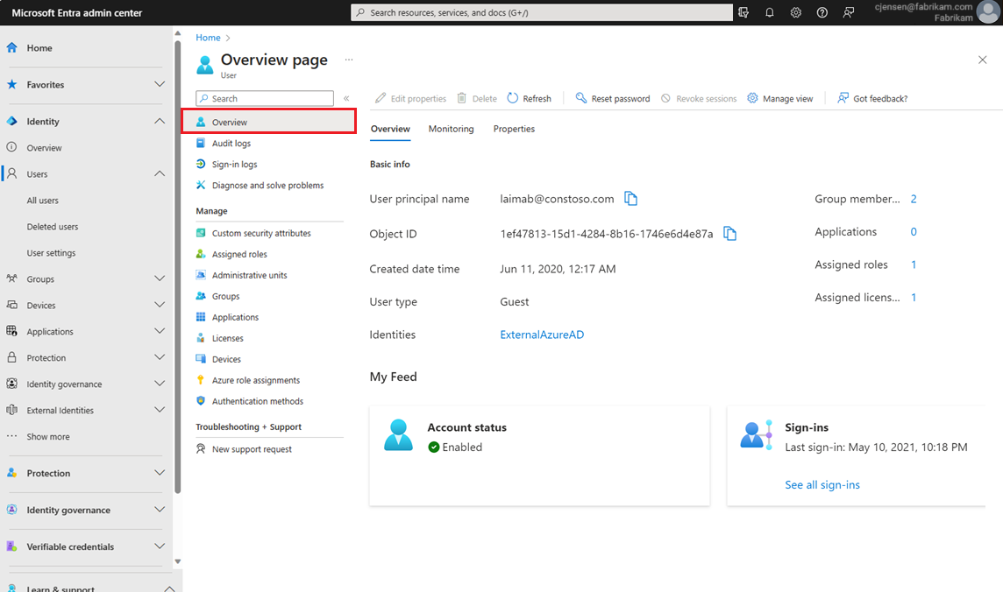
Task: Click the global search resources box
Action: [542, 13]
